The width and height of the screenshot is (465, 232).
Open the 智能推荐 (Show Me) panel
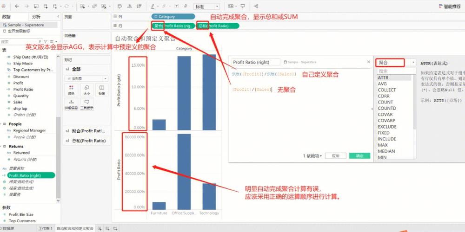click(x=450, y=6)
